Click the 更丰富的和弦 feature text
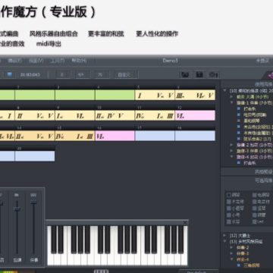The image size is (273, 273). [106, 33]
